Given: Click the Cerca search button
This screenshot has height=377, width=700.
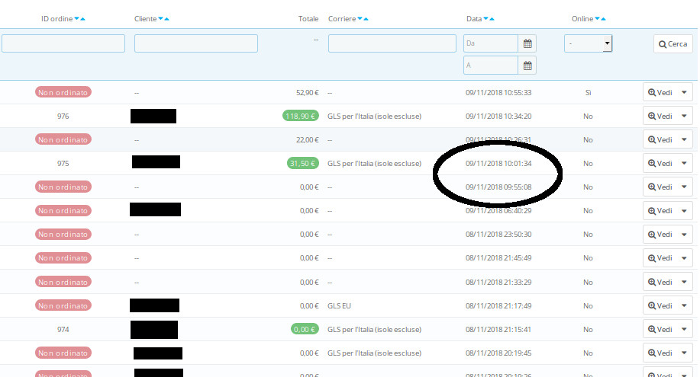Looking at the screenshot, I should click(673, 44).
